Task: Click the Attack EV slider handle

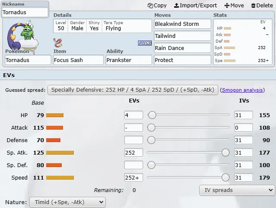Action: pos(151,127)
